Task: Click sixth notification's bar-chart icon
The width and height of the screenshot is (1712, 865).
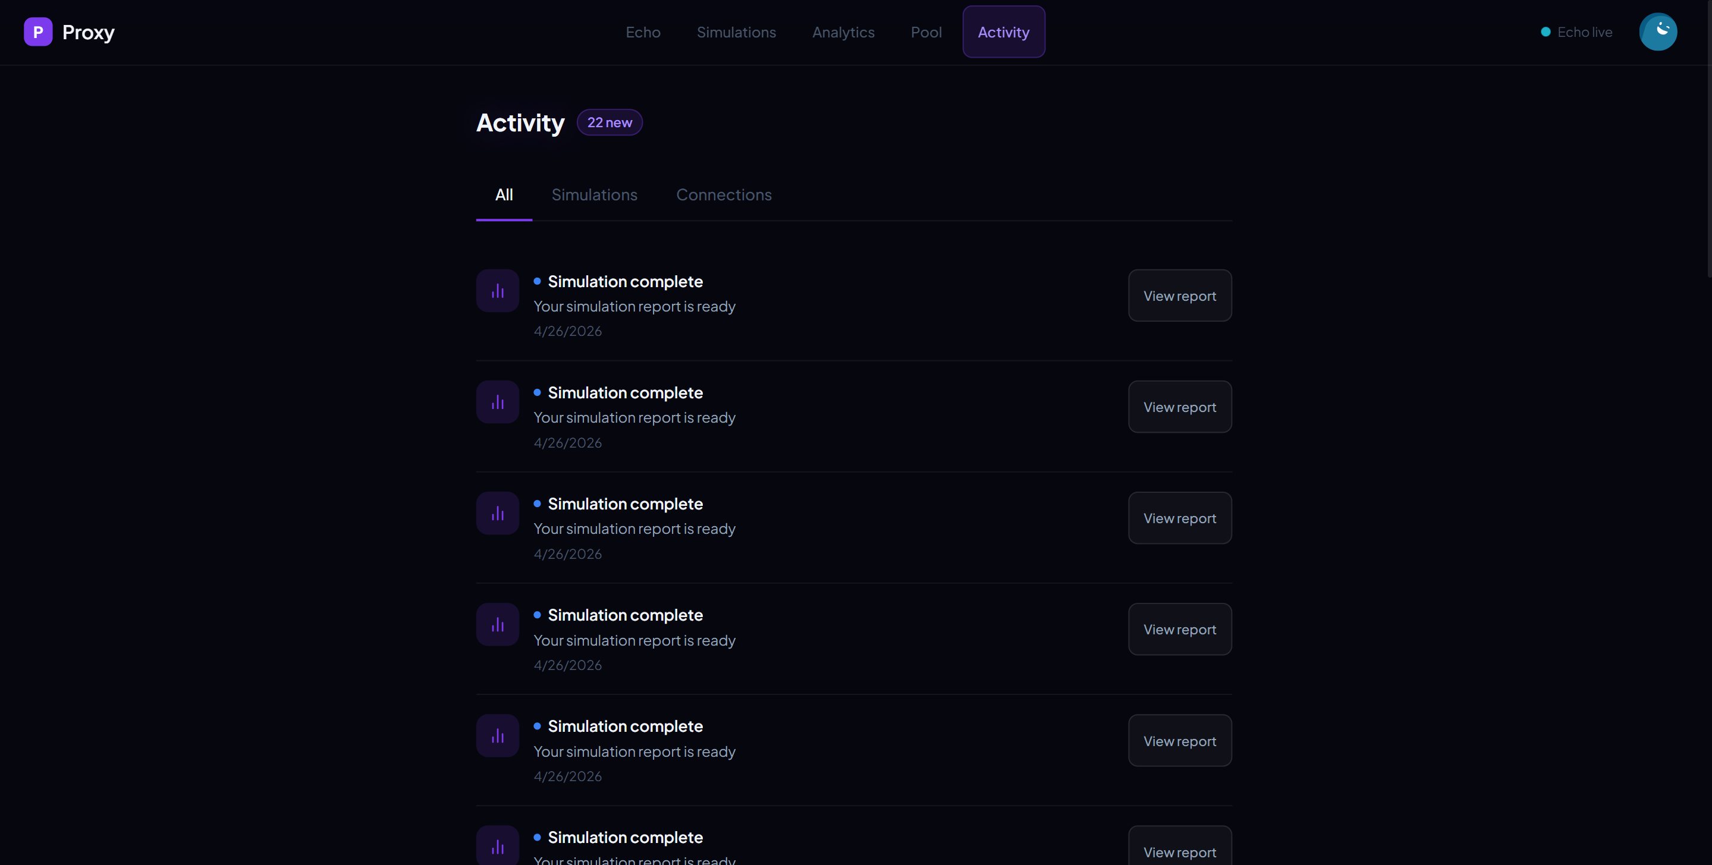Action: (497, 847)
